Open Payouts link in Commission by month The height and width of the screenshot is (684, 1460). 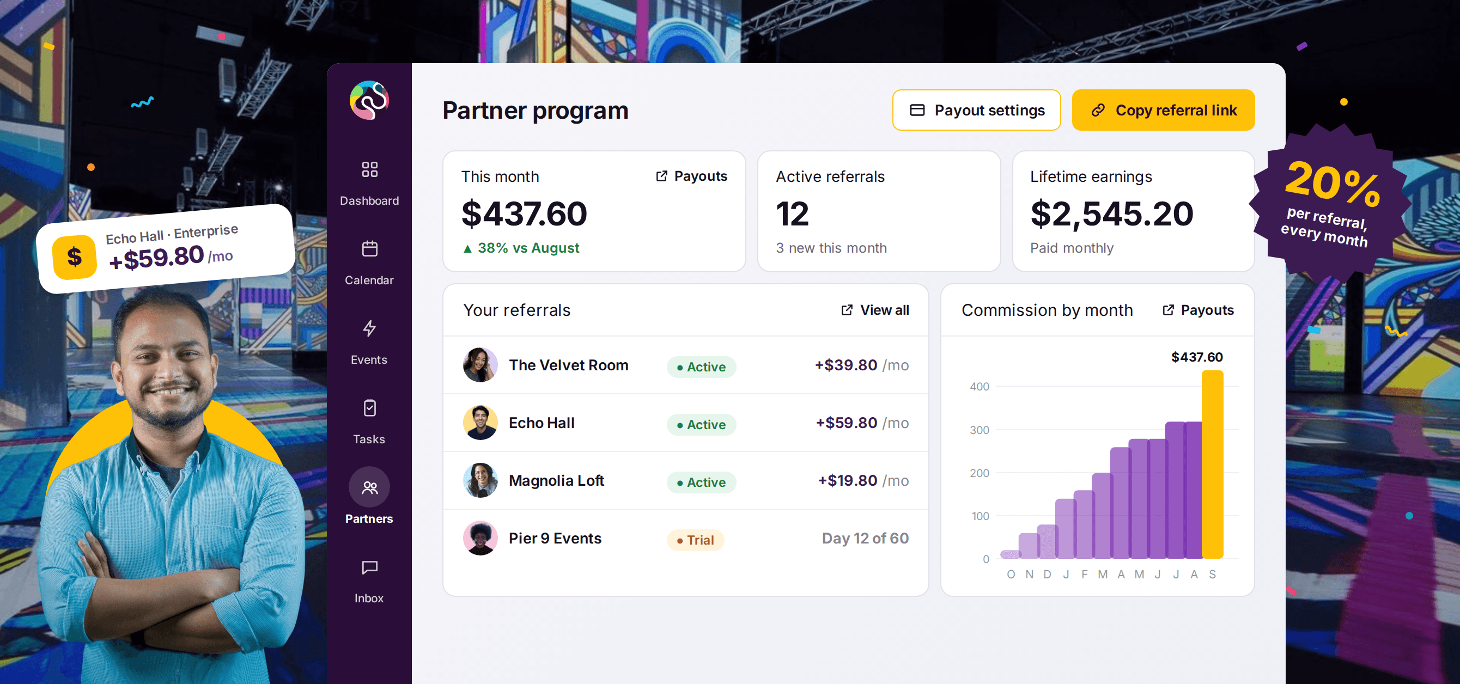coord(1197,310)
